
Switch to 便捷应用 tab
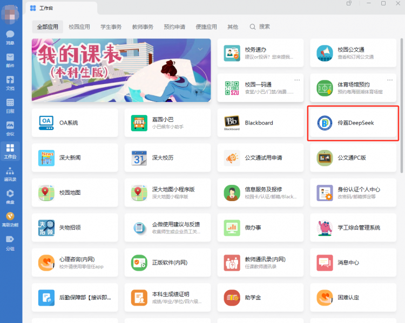tap(206, 27)
